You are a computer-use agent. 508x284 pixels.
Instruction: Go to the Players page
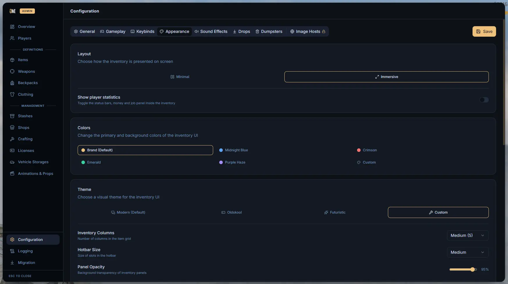pyautogui.click(x=33, y=38)
